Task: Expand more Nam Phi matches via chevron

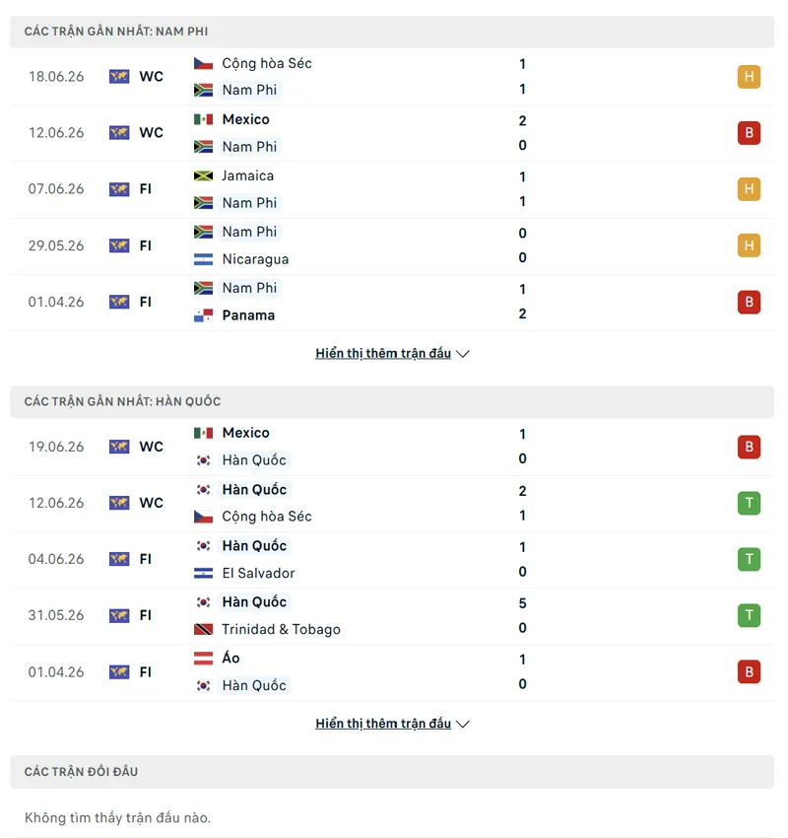Action: (462, 354)
